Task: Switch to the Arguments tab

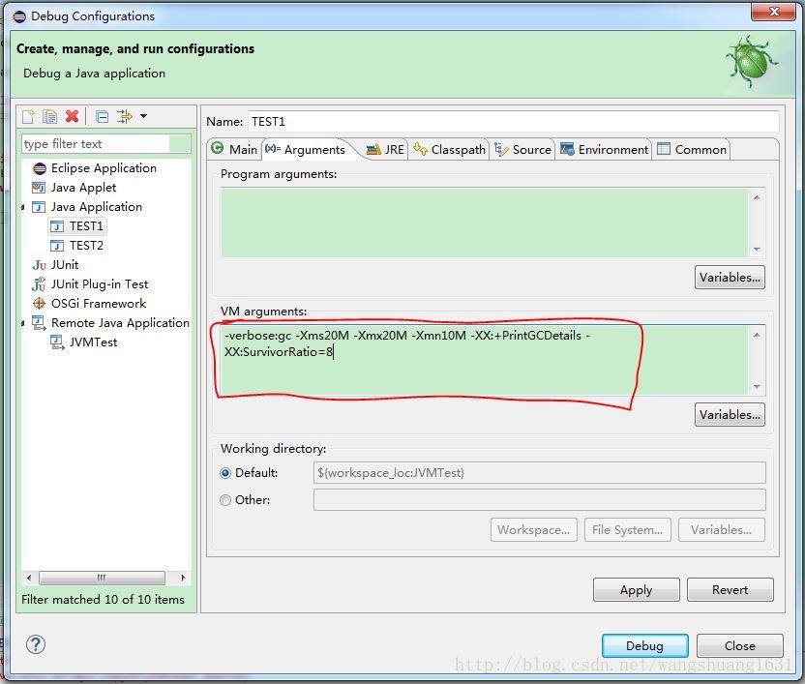Action: tap(306, 149)
